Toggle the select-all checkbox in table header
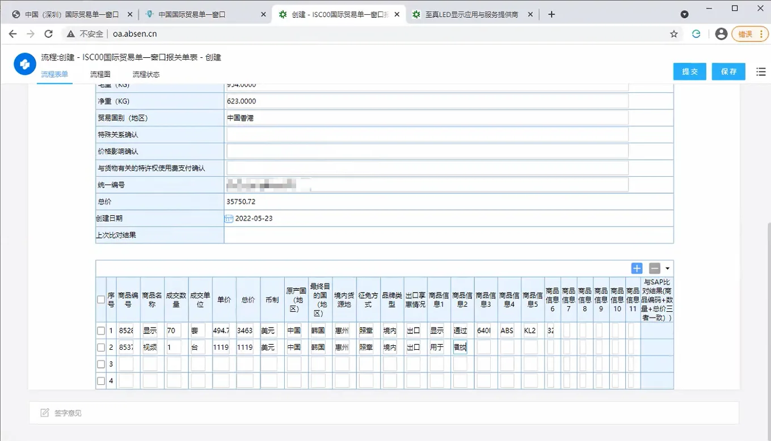 pos(101,299)
